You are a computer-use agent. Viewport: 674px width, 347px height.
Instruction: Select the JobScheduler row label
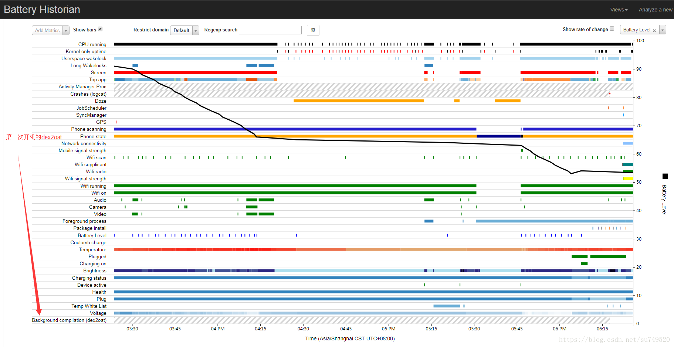[x=91, y=108]
